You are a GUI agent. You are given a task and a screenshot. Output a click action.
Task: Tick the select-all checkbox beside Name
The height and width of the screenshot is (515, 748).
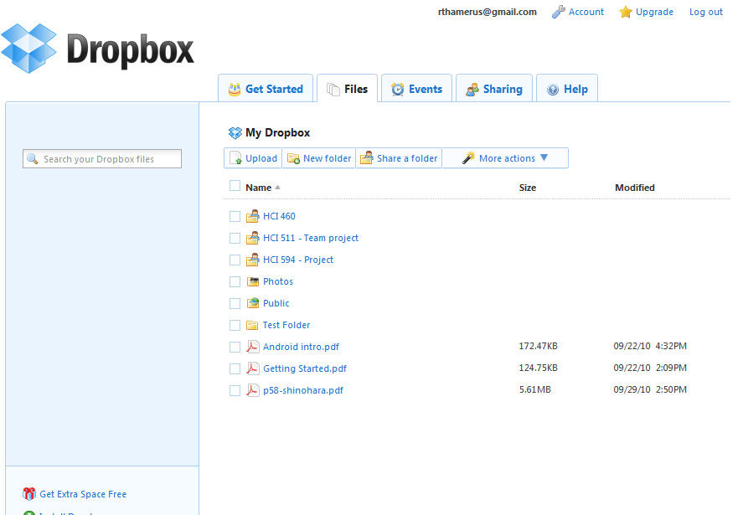[235, 186]
